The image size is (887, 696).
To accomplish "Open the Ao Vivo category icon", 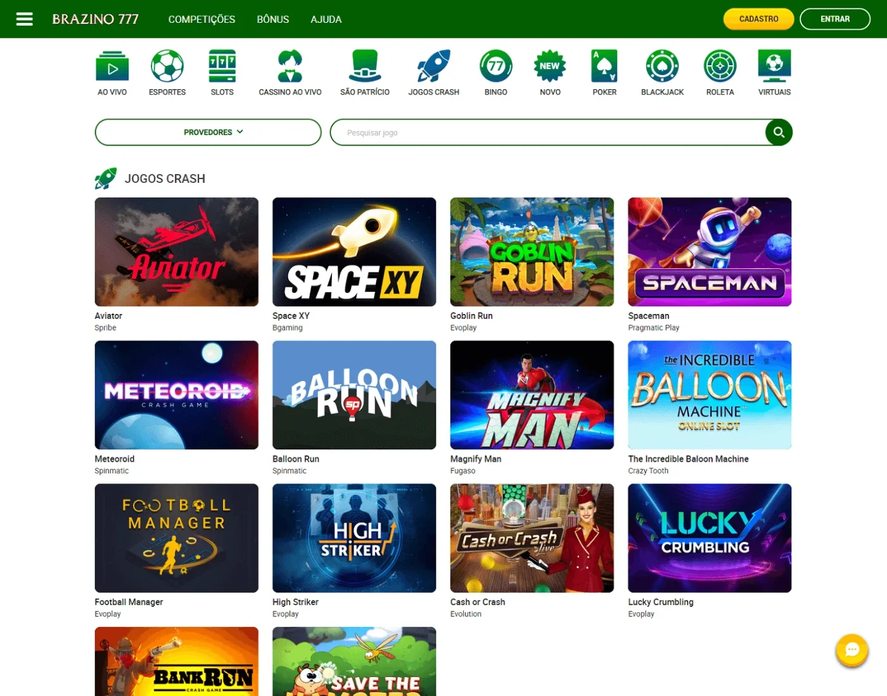I will coord(112,66).
